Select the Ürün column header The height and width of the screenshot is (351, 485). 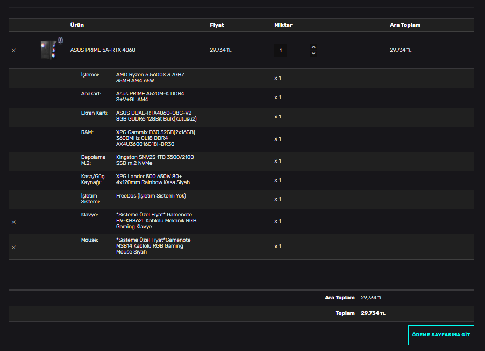[77, 25]
